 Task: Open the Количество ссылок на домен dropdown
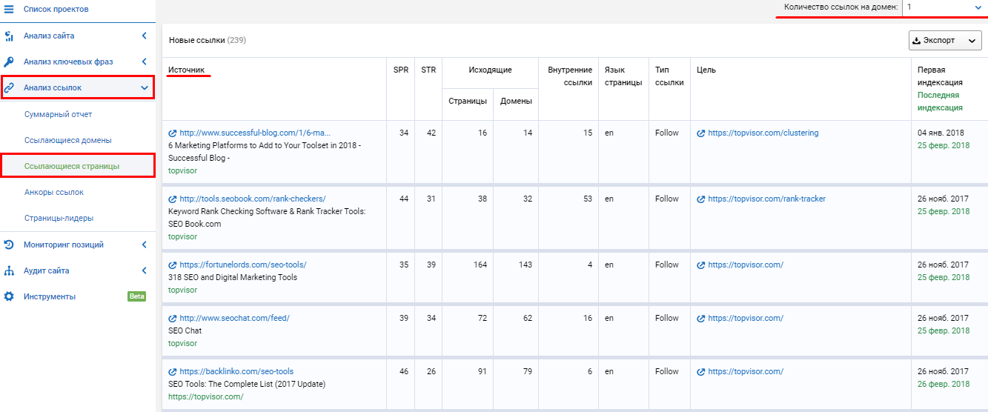(x=944, y=7)
